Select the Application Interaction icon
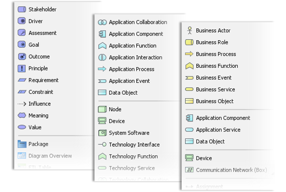This screenshot has width=286, height=192. tap(102, 57)
